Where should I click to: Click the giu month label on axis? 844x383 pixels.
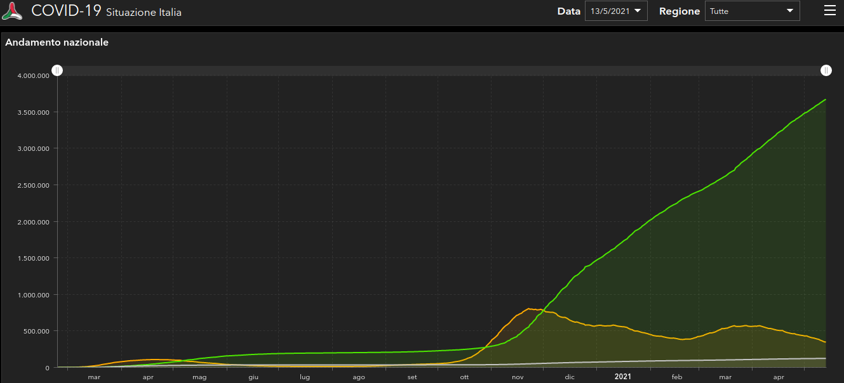[253, 377]
